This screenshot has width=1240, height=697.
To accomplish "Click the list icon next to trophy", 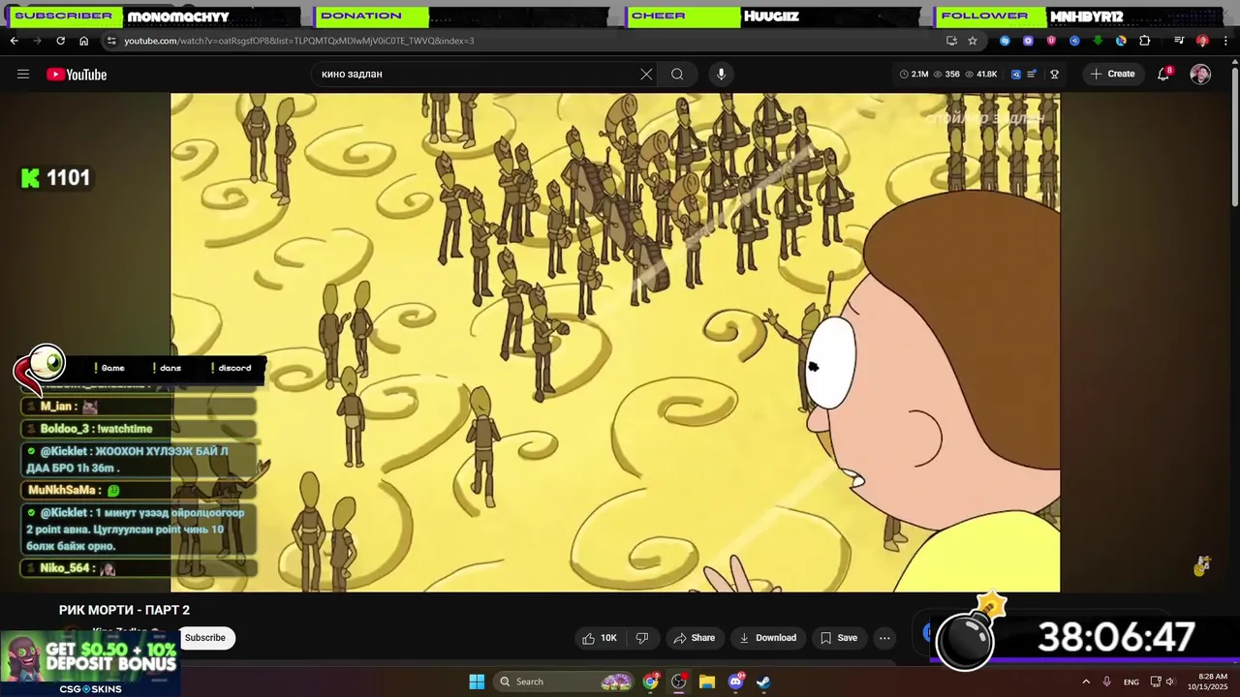I will pos(1033,75).
